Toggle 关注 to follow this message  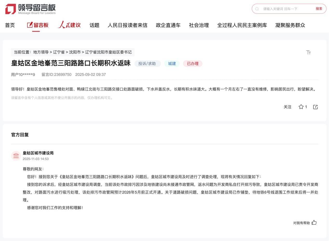[x=287, y=107]
